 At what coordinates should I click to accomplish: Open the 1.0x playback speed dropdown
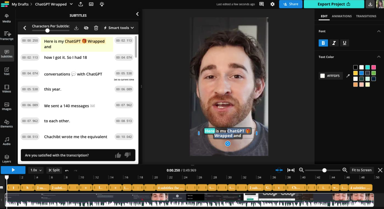[x=36, y=170]
